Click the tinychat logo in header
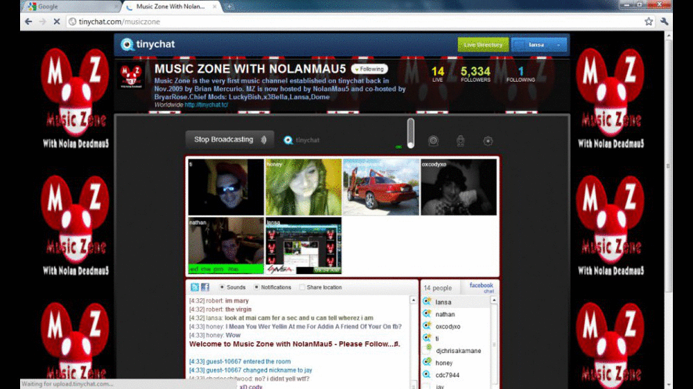693x389 pixels. click(148, 44)
